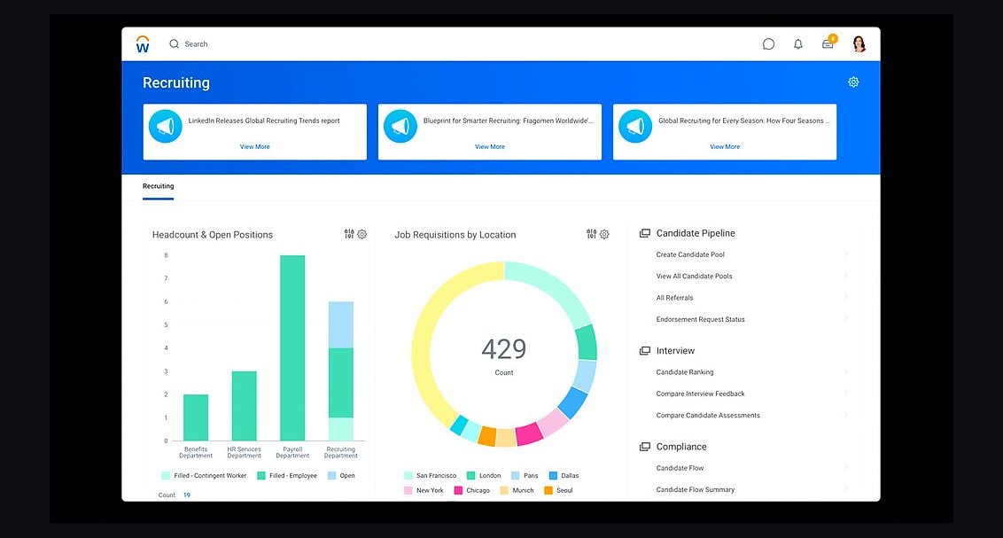View More on Blueprint for Smarter Recruiting
1003x538 pixels.
pos(490,146)
